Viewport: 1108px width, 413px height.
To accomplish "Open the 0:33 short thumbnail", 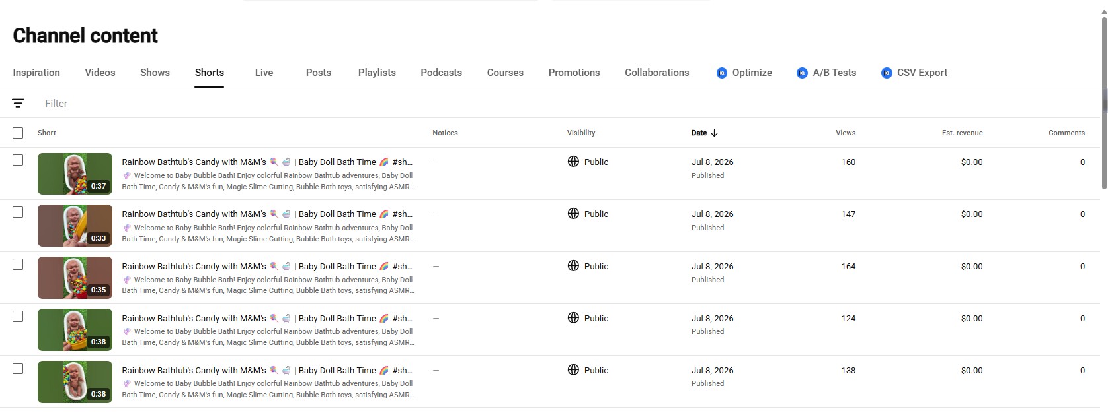I will [x=75, y=226].
